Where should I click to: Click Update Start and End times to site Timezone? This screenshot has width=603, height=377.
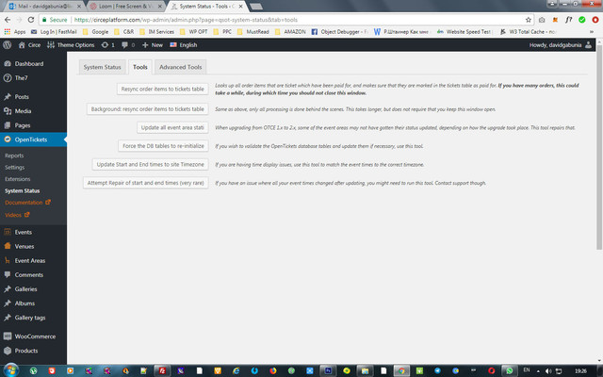[x=151, y=164]
